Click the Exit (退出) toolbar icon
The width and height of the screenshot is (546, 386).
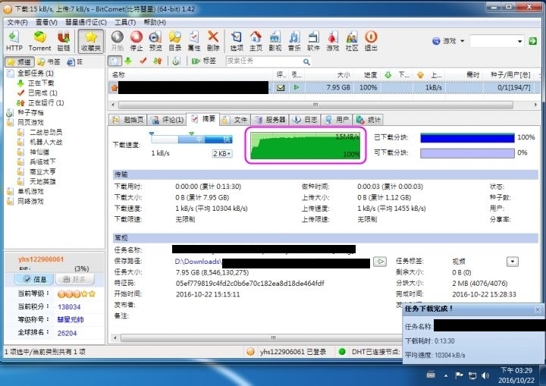coord(371,41)
